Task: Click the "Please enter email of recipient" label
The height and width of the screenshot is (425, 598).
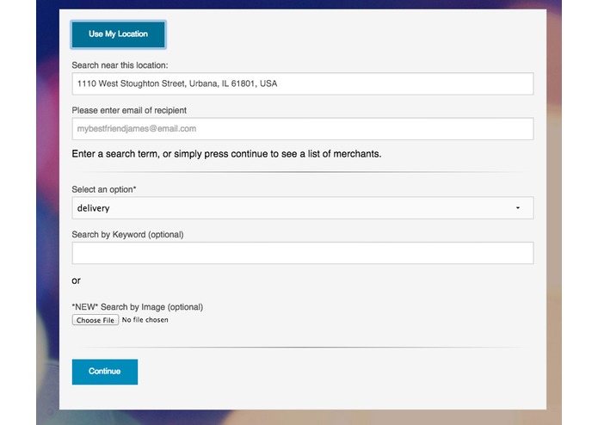Action: tap(129, 110)
